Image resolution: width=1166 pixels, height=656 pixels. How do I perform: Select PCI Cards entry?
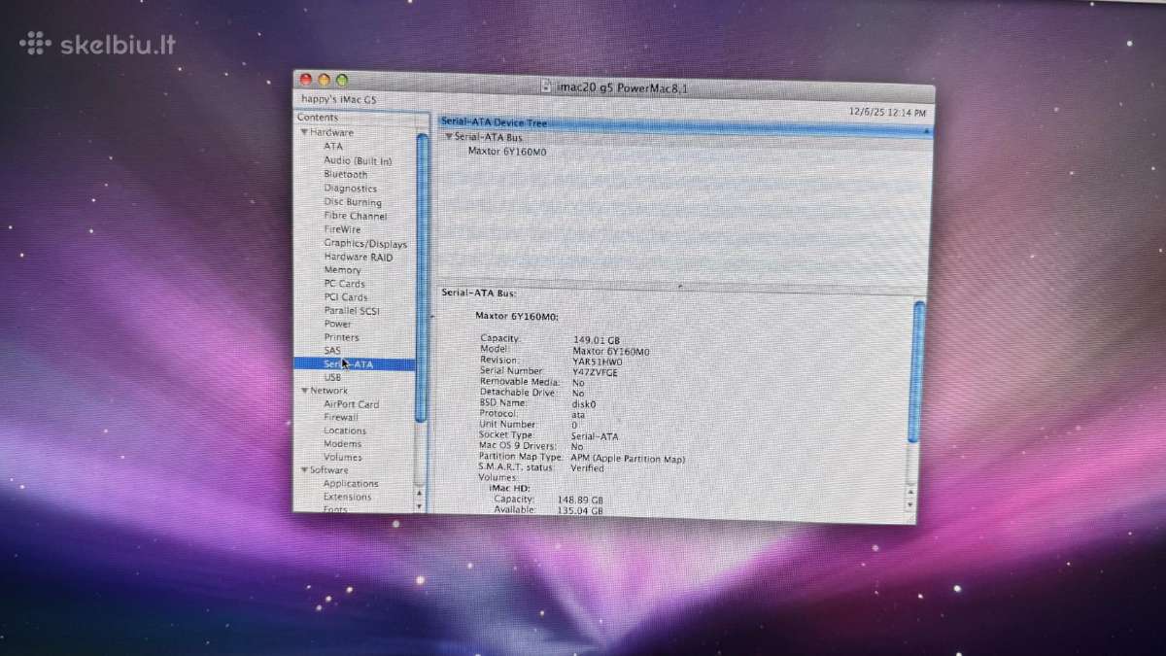[346, 297]
